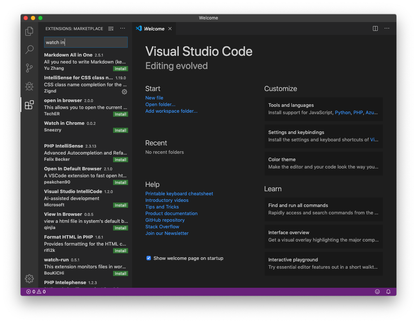
Task: Click the PHP language link
Action: click(358, 112)
